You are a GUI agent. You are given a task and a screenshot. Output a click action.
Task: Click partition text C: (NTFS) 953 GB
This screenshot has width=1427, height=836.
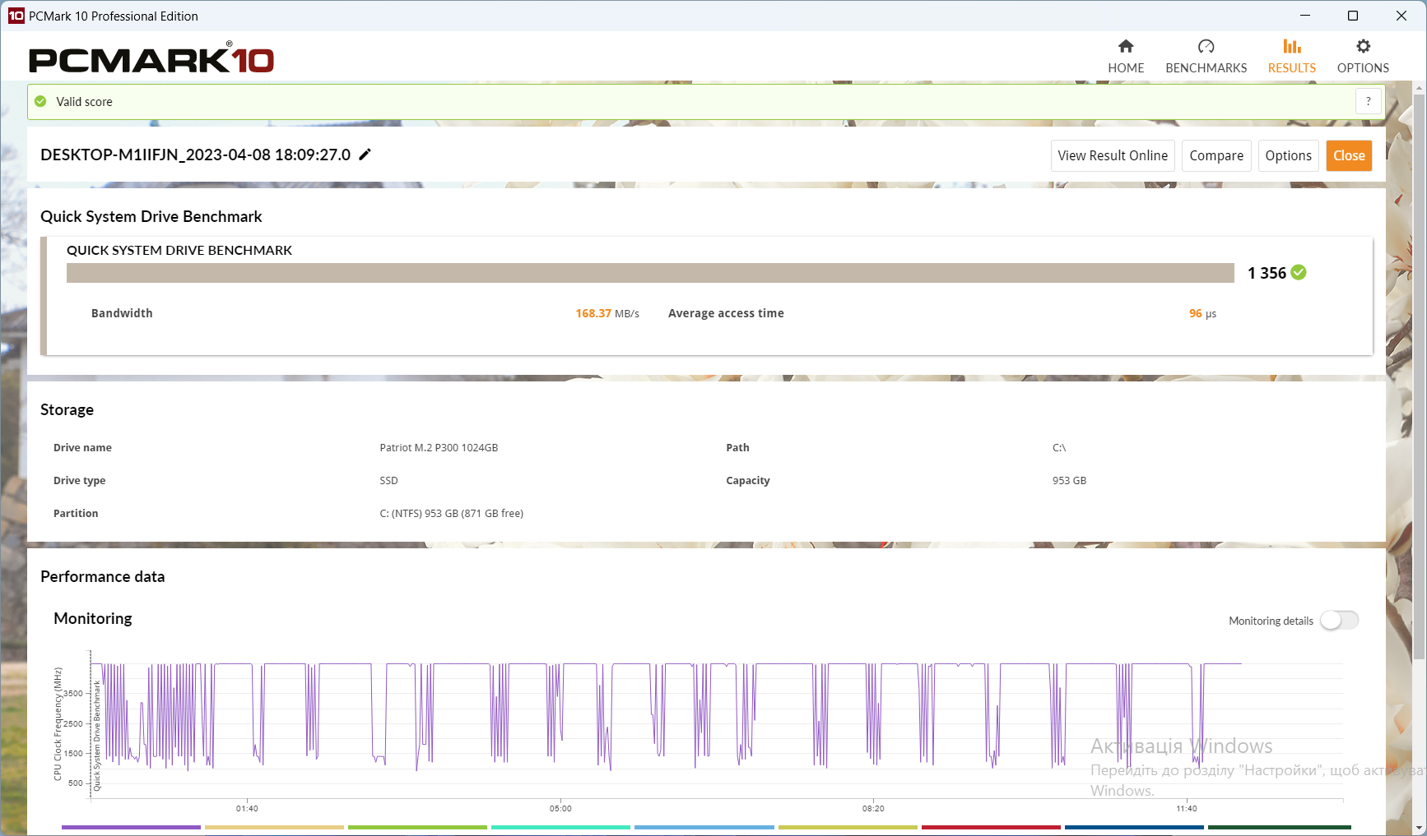451,514
